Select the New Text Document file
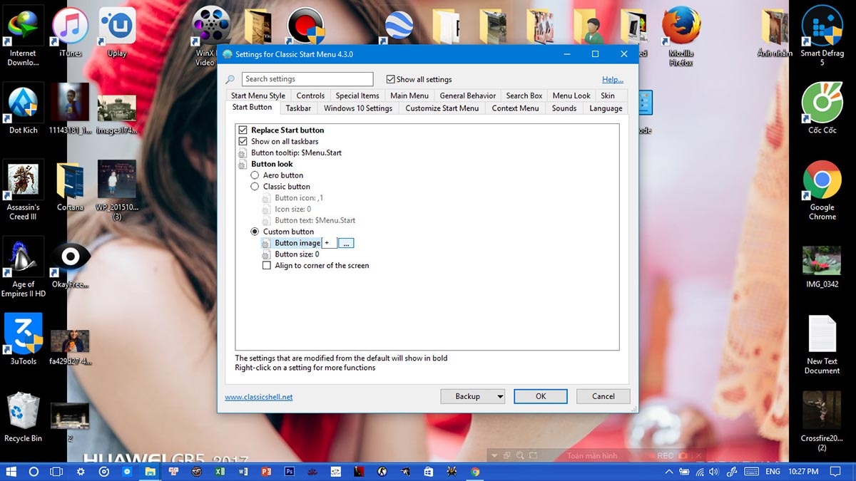Image resolution: width=856 pixels, height=481 pixels. [x=822, y=343]
